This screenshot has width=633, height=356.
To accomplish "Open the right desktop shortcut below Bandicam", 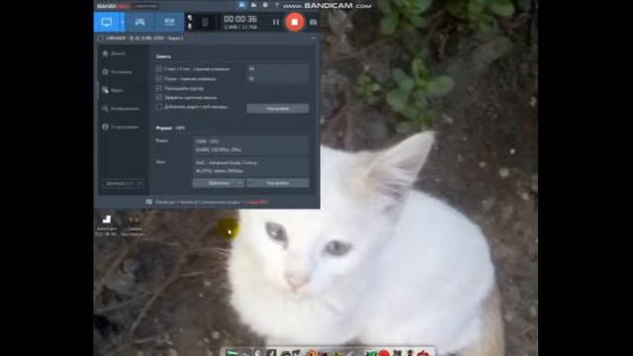I will [x=134, y=225].
